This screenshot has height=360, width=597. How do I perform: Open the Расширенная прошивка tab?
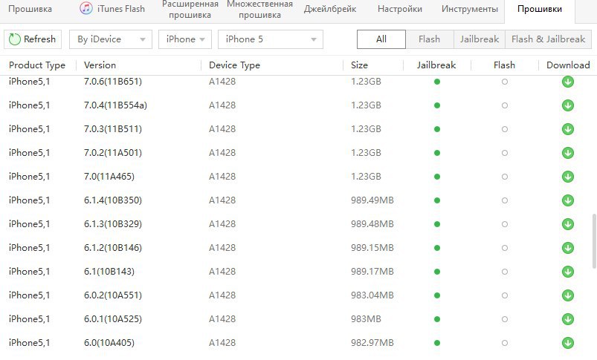190,10
